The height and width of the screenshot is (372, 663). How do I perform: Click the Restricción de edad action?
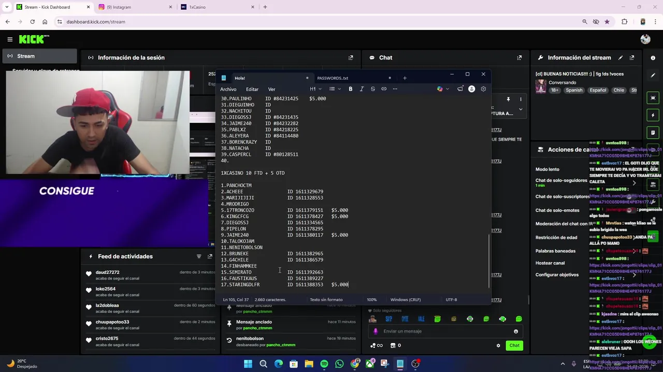click(x=556, y=238)
